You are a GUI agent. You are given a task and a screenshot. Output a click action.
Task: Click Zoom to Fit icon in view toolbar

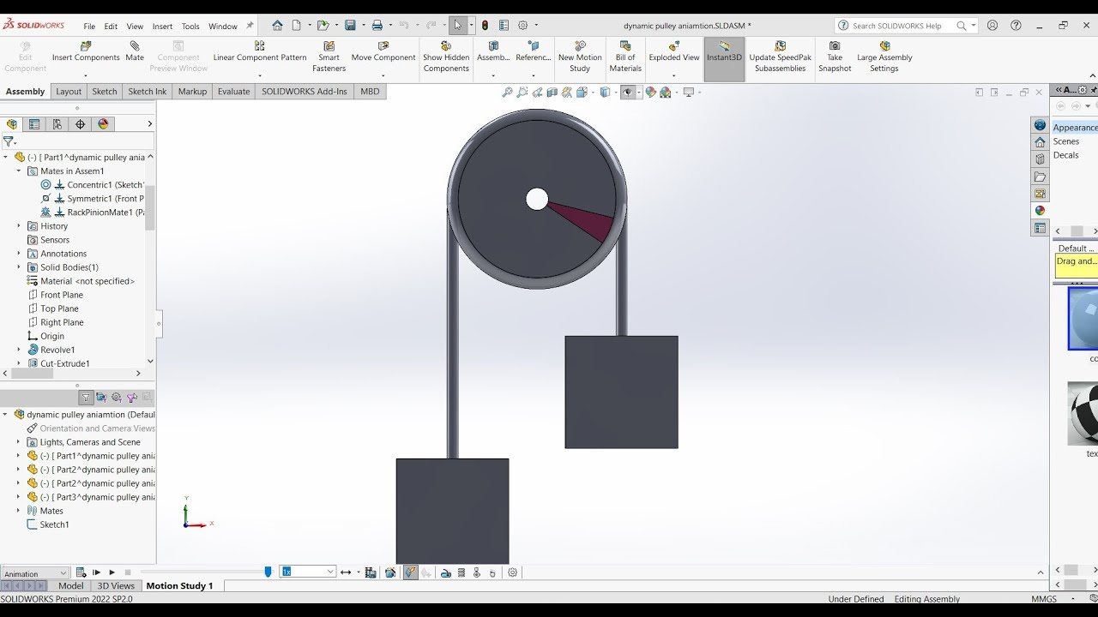508,93
